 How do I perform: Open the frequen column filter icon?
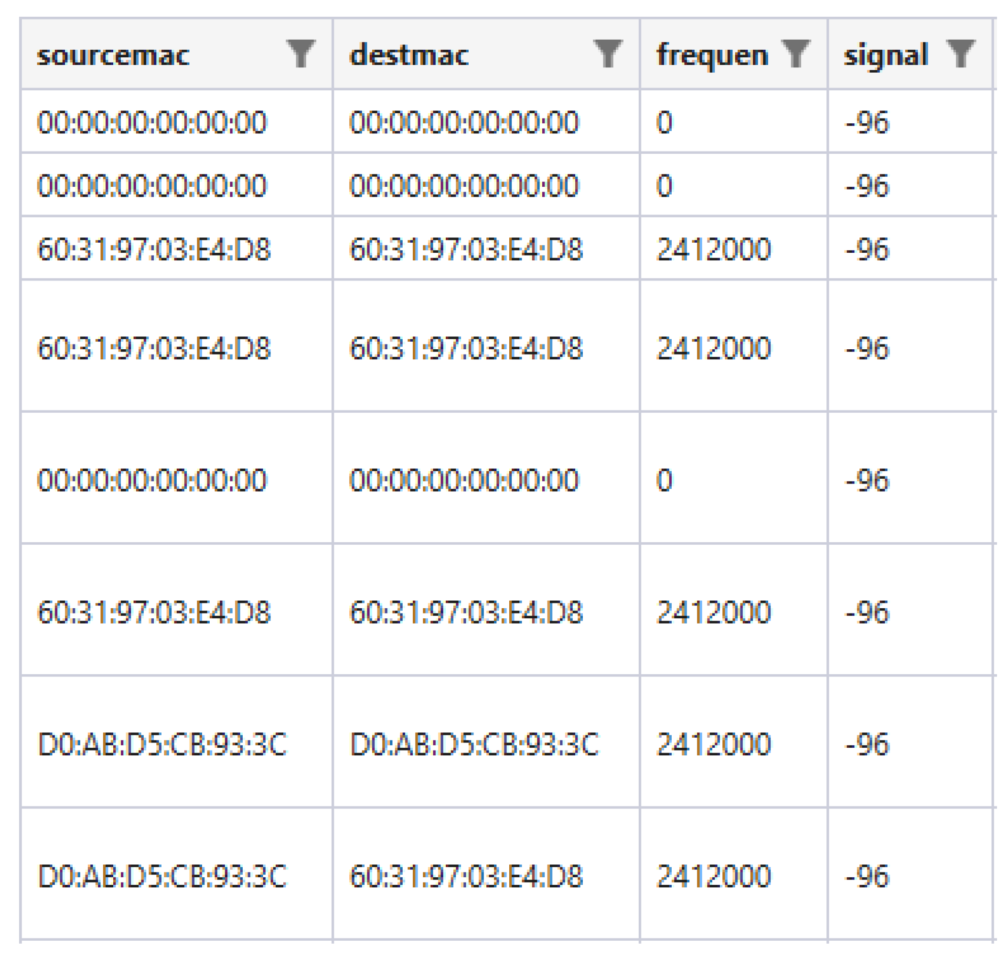(796, 54)
